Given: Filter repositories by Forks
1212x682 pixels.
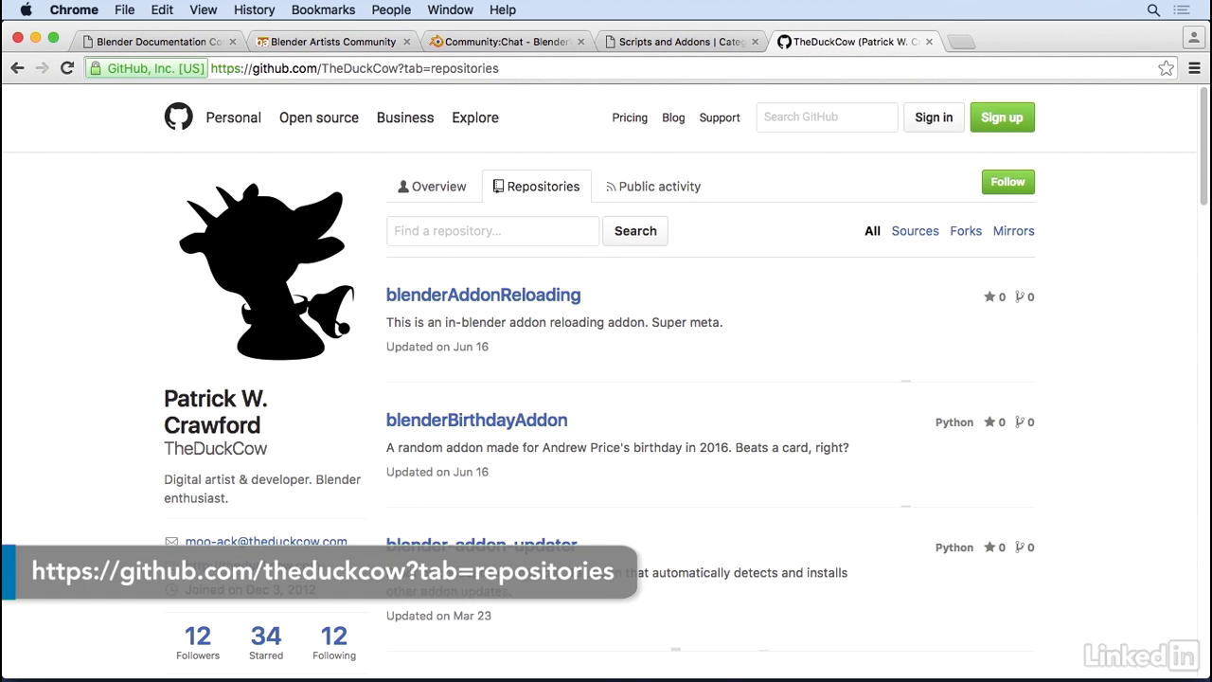Looking at the screenshot, I should click(x=966, y=231).
